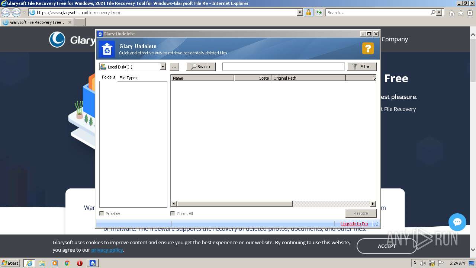Enable the Preview checkbox

pyautogui.click(x=102, y=213)
